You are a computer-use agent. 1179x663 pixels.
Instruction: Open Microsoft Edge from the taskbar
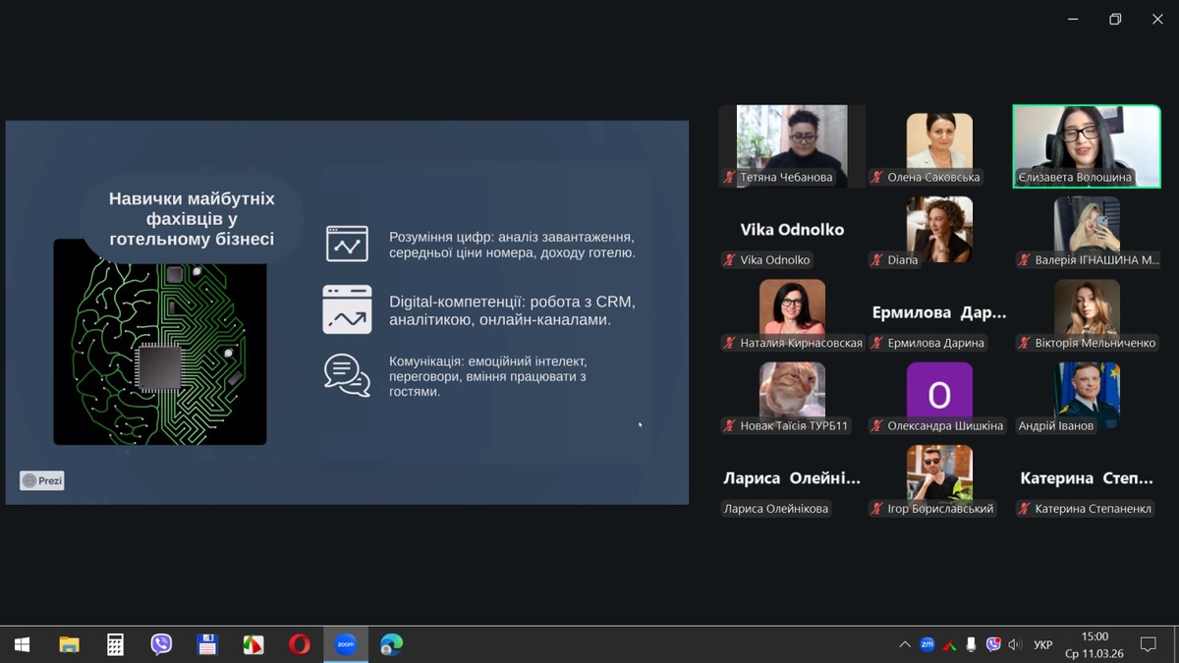[x=391, y=644]
